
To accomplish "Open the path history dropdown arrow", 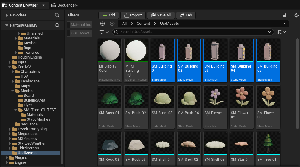I will [284, 24].
